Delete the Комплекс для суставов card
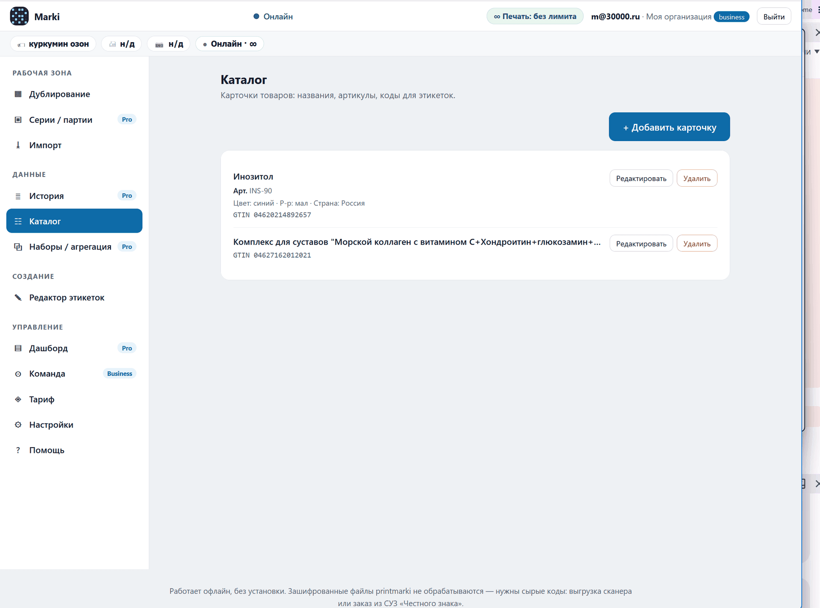820x608 pixels. 697,243
